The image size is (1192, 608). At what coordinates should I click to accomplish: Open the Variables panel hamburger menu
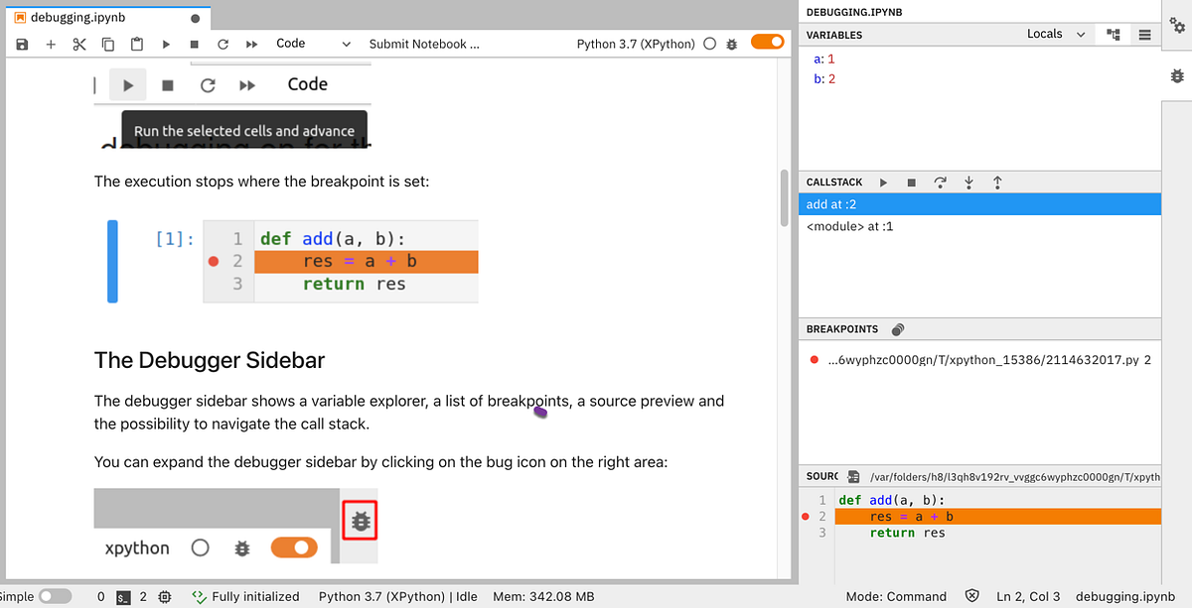(1145, 33)
